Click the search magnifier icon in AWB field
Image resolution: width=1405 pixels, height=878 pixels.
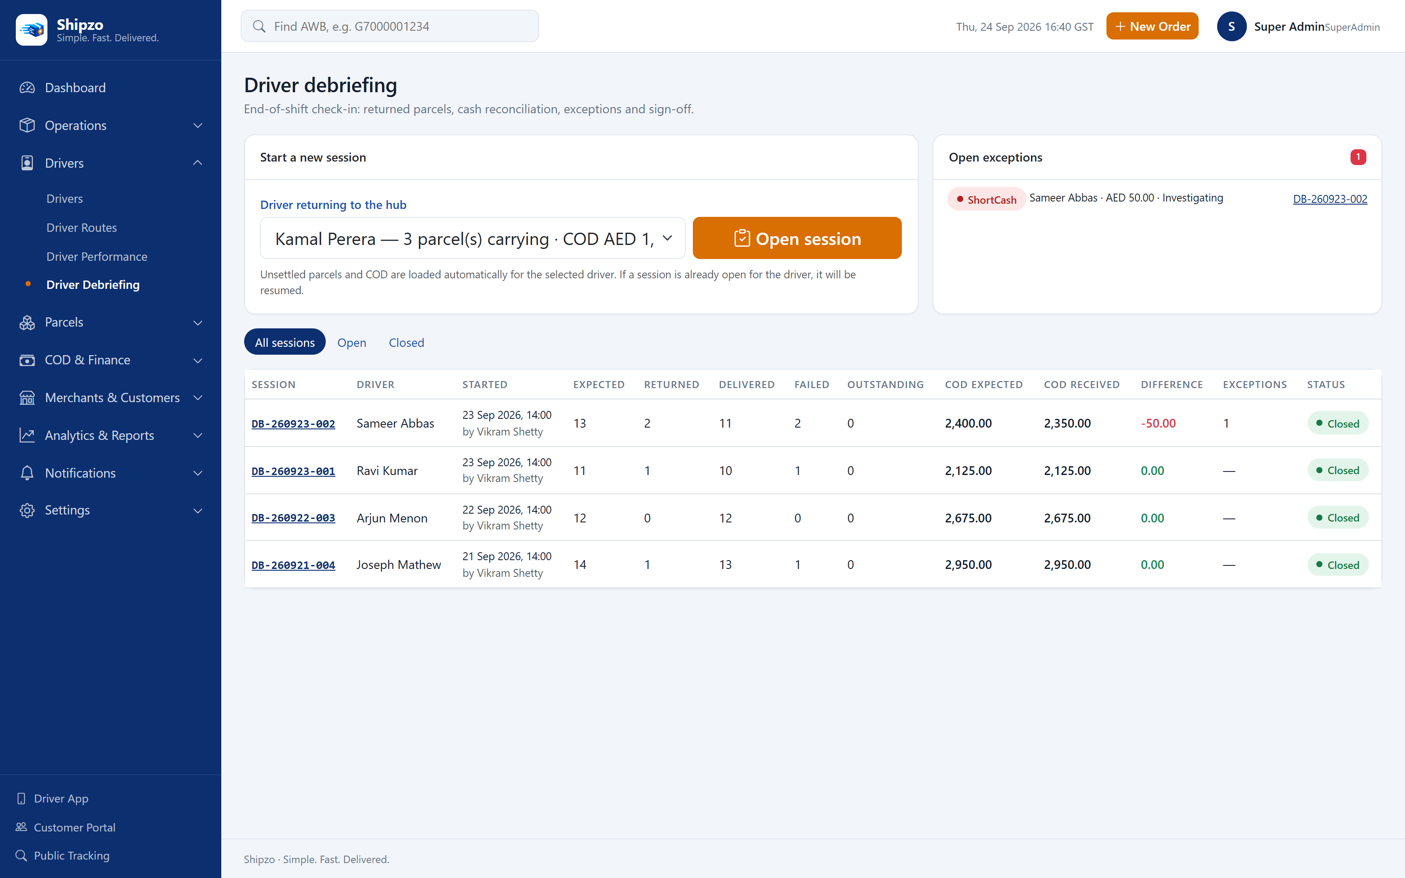259,26
